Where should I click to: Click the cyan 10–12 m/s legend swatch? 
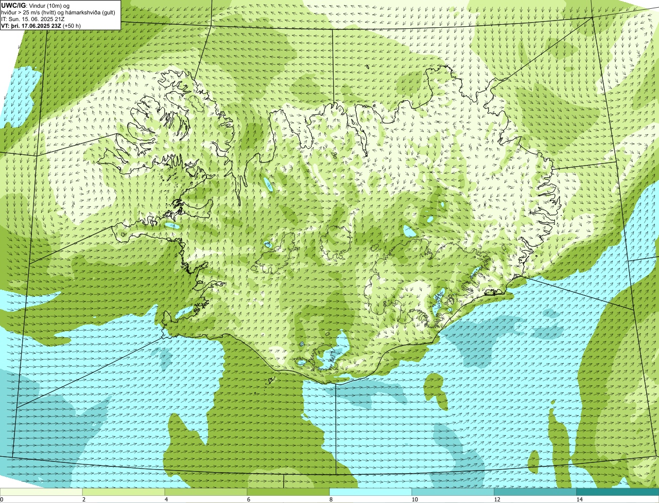click(453, 492)
